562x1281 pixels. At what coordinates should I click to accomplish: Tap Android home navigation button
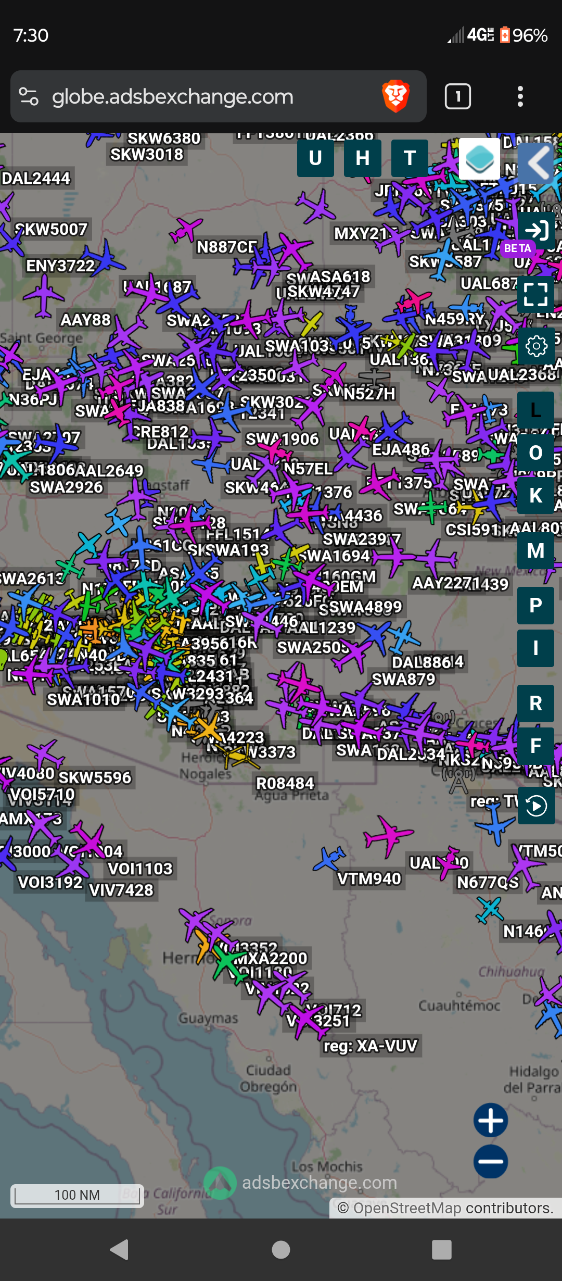(x=281, y=1249)
